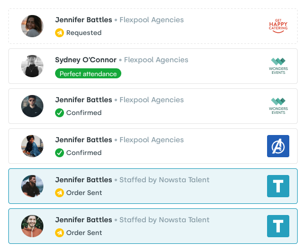
Task: Click the Get Happy Catering logo
Action: [x=278, y=26]
